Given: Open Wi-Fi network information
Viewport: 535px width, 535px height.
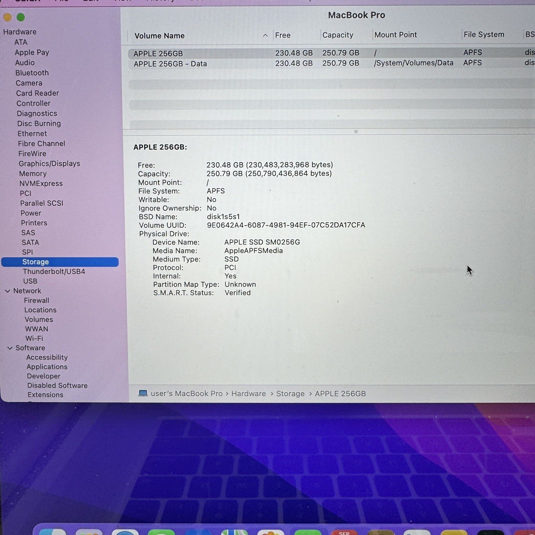Looking at the screenshot, I should (x=34, y=338).
